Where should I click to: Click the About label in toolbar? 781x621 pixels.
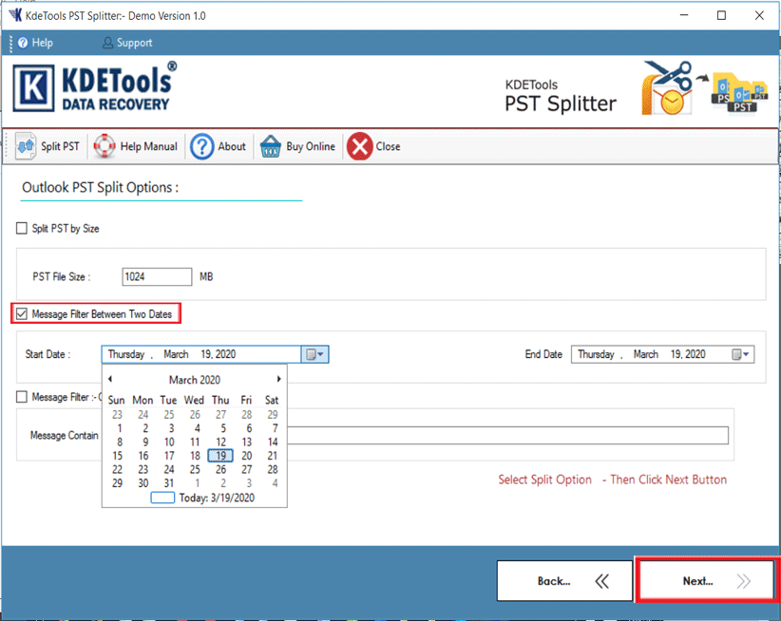tap(232, 146)
